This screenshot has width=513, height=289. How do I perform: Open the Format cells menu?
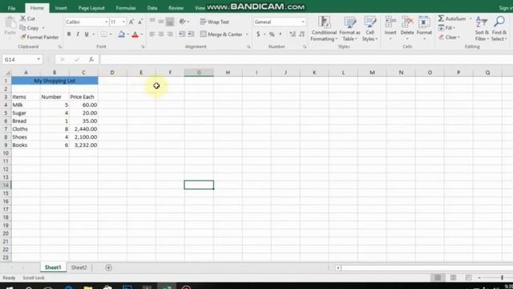point(424,28)
